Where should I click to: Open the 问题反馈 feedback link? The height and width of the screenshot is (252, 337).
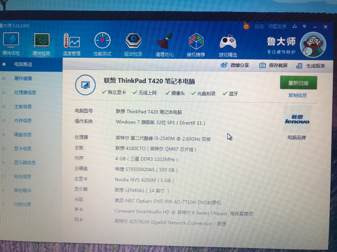pyautogui.click(x=277, y=26)
